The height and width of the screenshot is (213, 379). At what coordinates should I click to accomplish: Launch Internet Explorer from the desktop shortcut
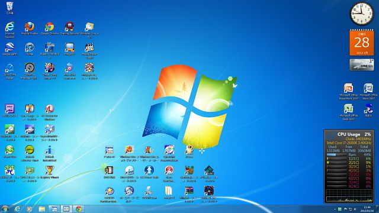pyautogui.click(x=9, y=30)
